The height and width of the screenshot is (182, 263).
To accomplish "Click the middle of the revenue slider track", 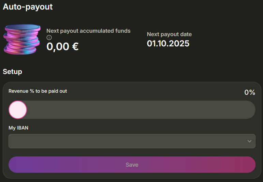I will click(132, 110).
